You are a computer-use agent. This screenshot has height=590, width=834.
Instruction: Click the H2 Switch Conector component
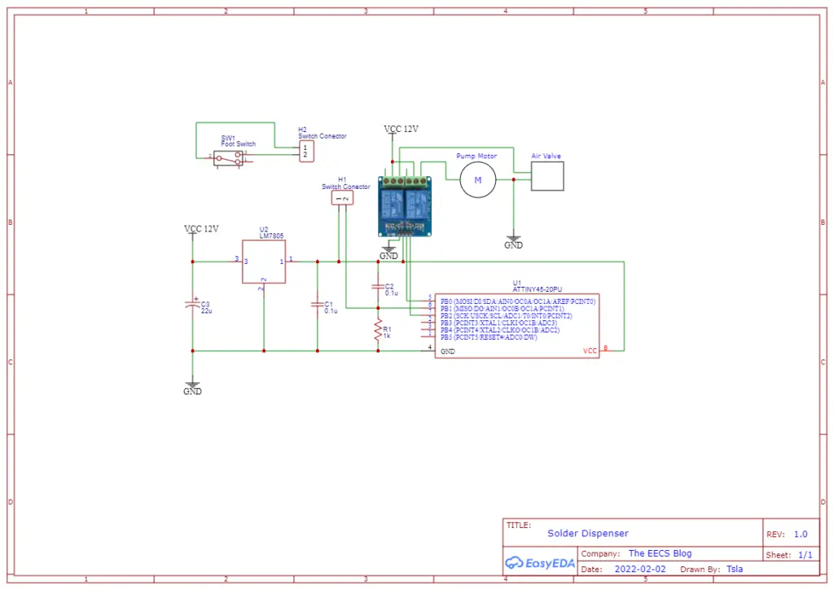(x=305, y=151)
